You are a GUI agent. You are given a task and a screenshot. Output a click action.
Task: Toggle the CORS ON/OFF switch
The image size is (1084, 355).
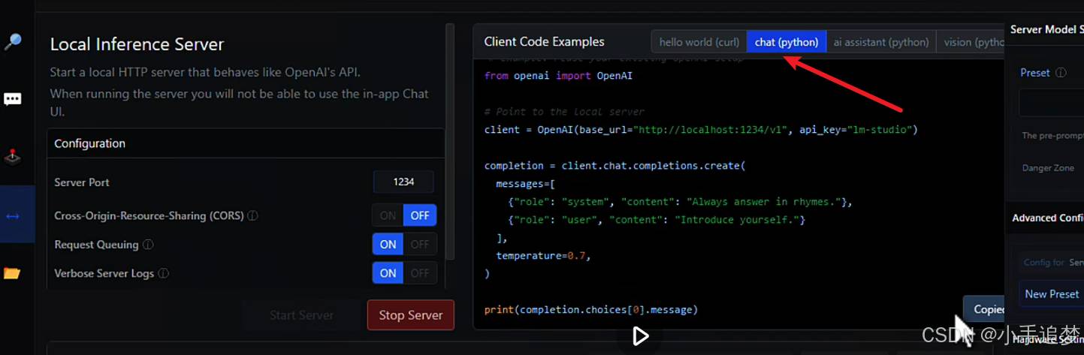[x=404, y=215]
